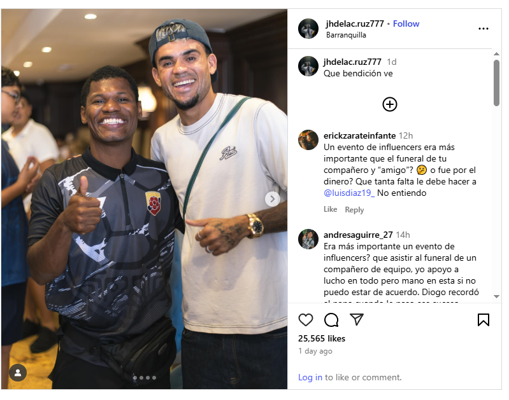Click Log in link
Viewport: 509px width, 400px height.
(x=310, y=377)
